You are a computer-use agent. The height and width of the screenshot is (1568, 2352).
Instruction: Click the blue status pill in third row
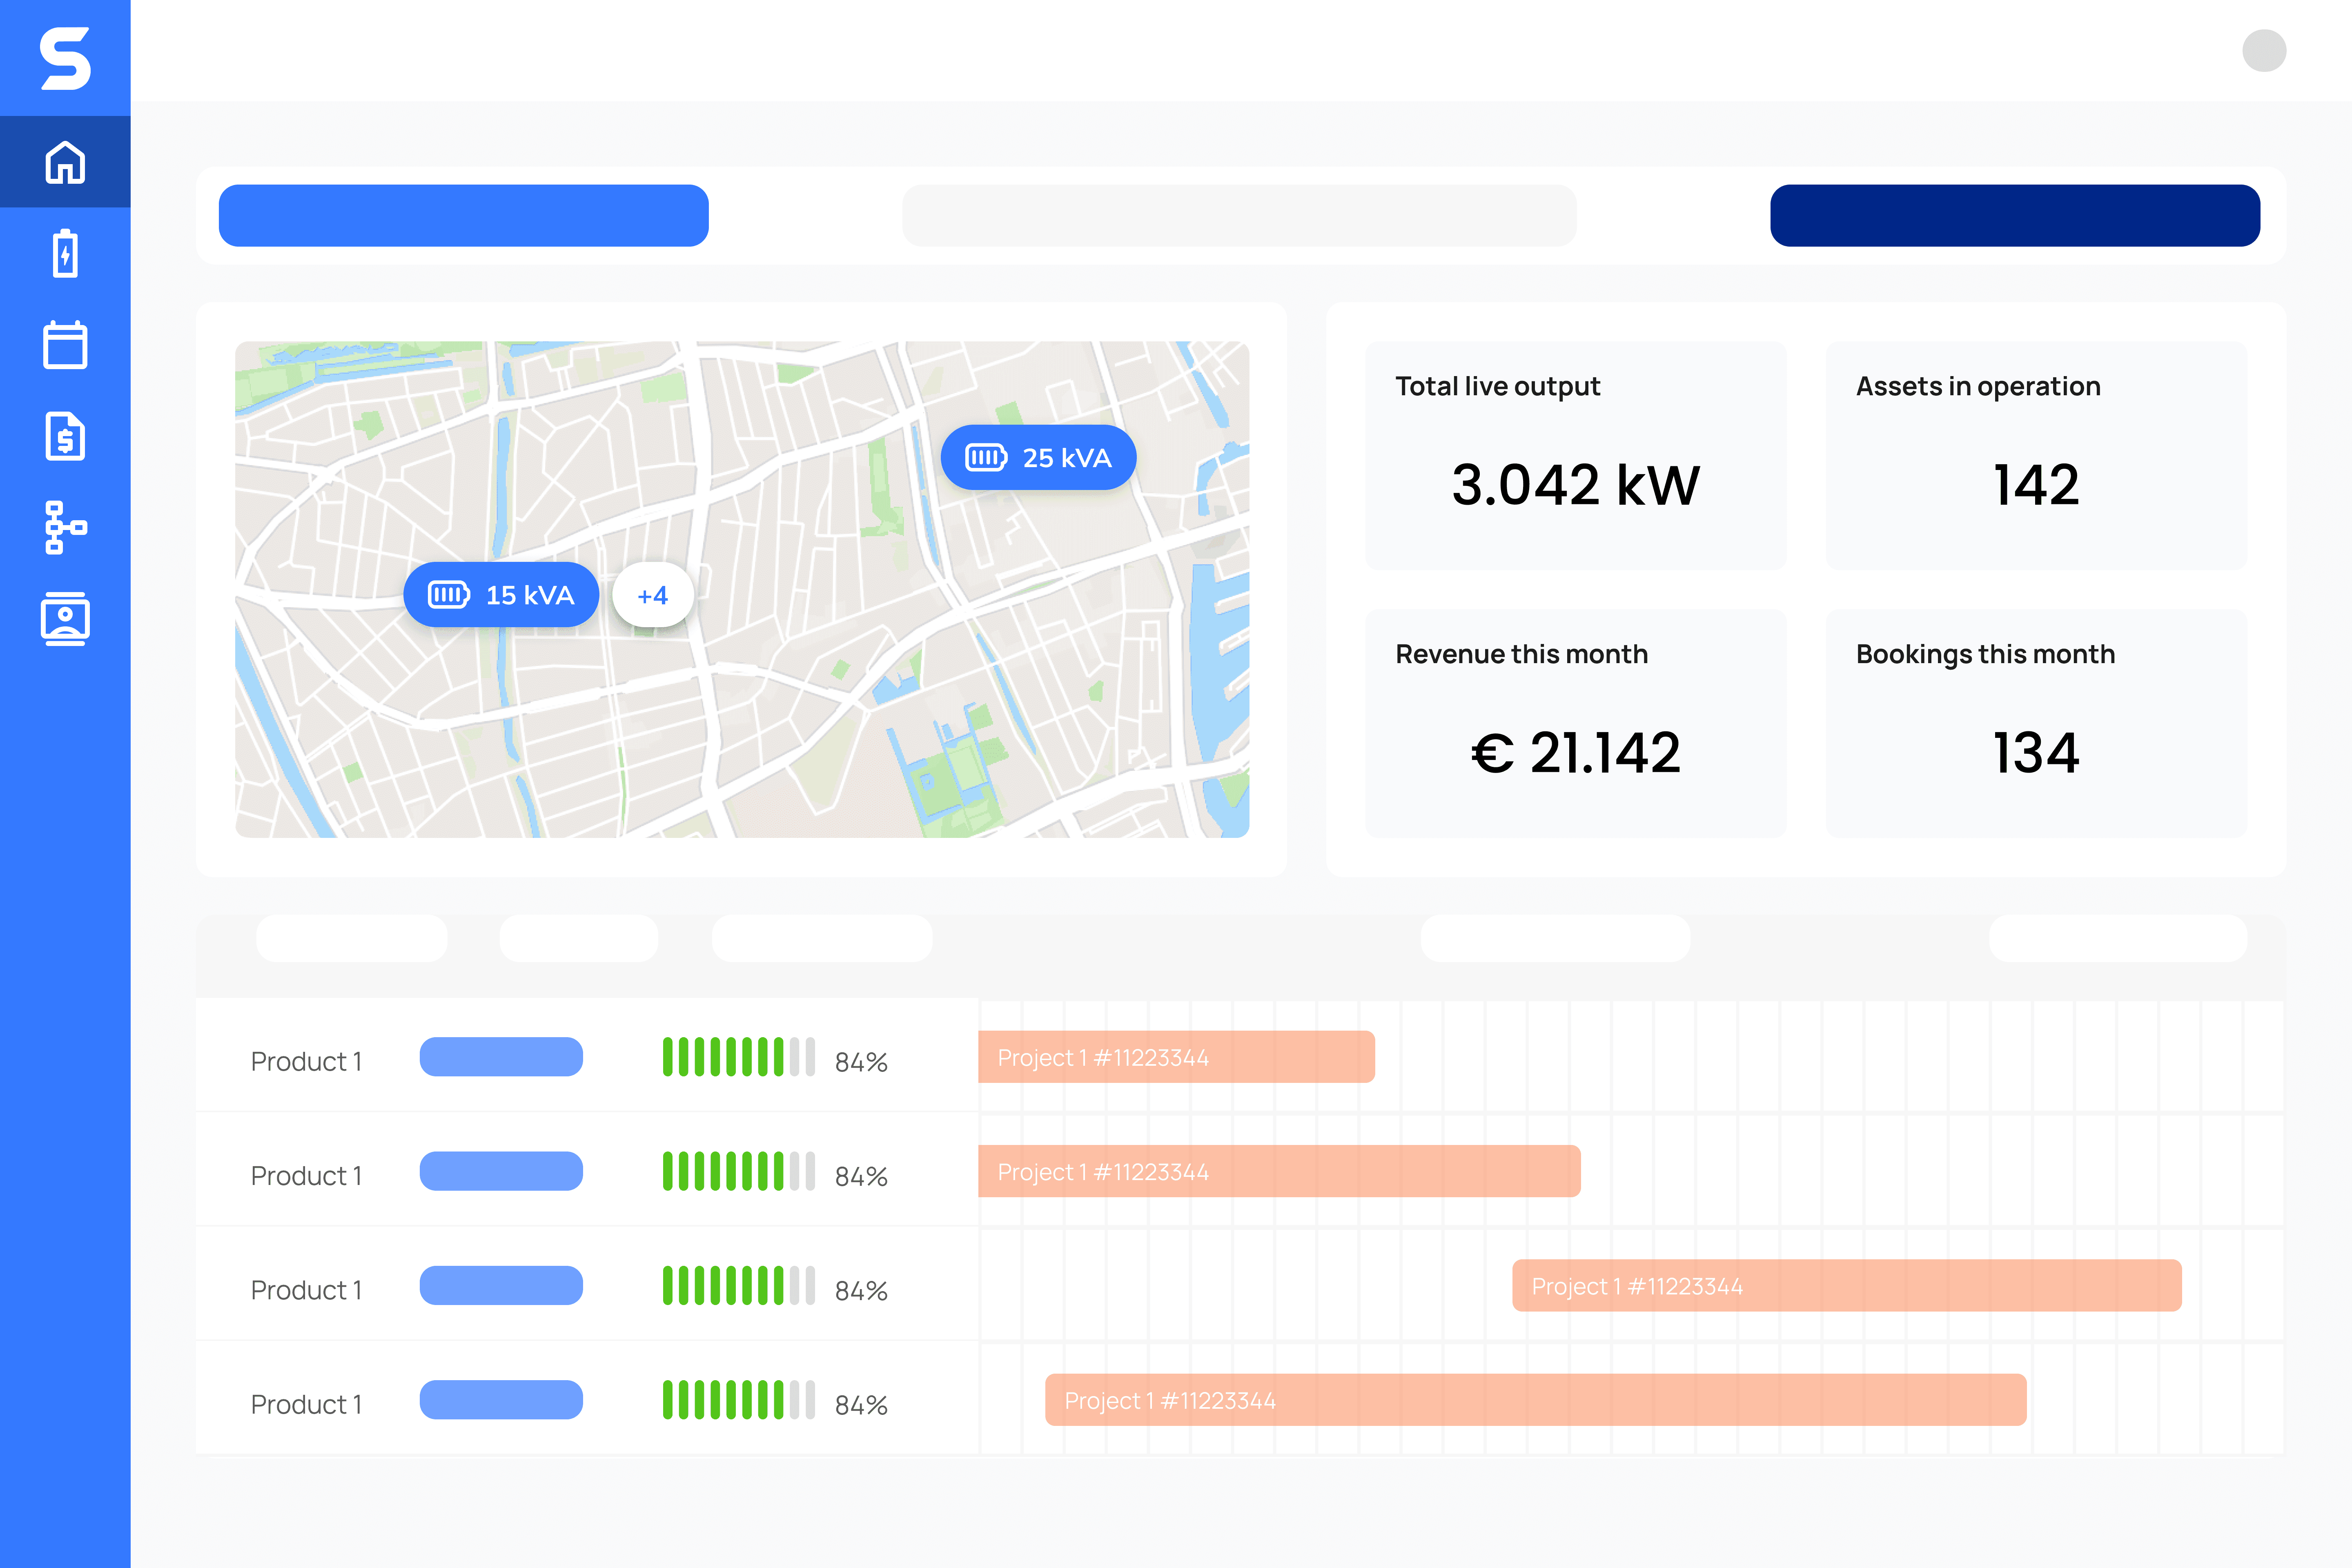[501, 1286]
